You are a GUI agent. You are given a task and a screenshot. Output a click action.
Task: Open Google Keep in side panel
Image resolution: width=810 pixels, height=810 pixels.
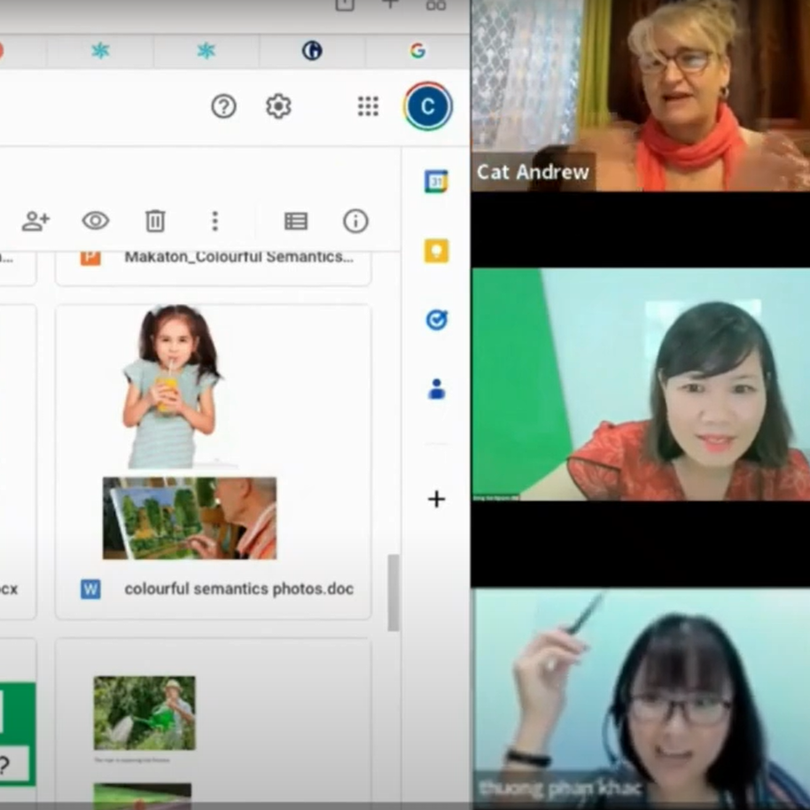(x=436, y=252)
